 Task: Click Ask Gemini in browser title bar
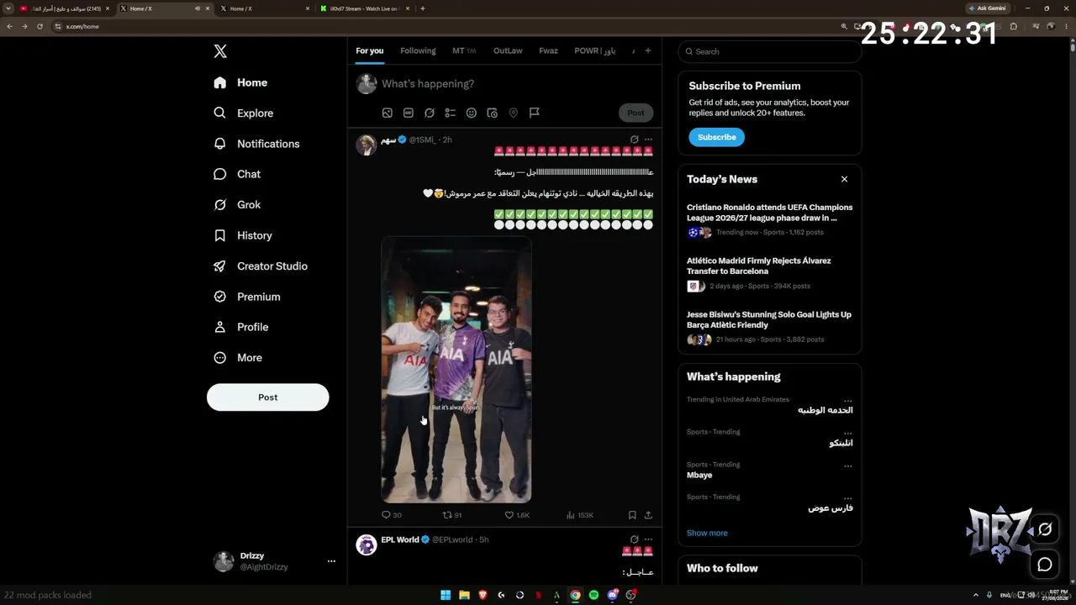pos(987,8)
